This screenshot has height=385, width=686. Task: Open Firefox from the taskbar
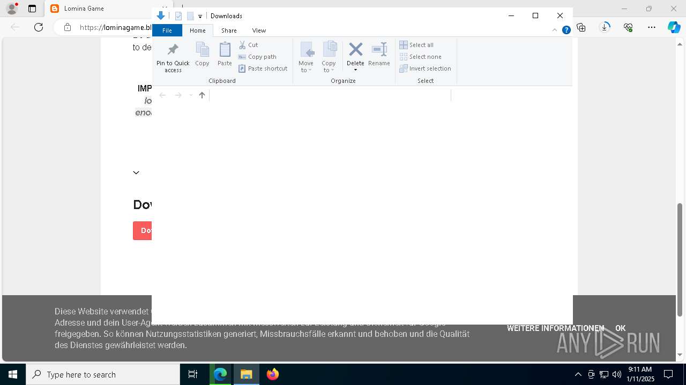click(272, 374)
